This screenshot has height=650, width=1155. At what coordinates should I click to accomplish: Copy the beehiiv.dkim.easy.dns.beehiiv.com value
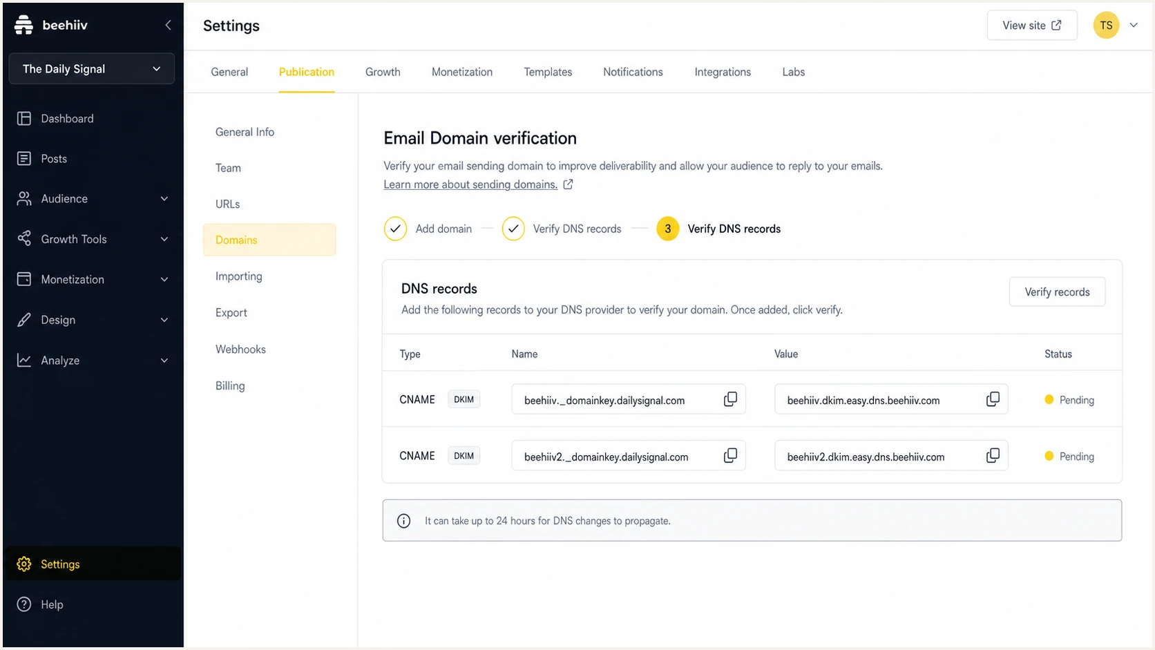coord(993,399)
